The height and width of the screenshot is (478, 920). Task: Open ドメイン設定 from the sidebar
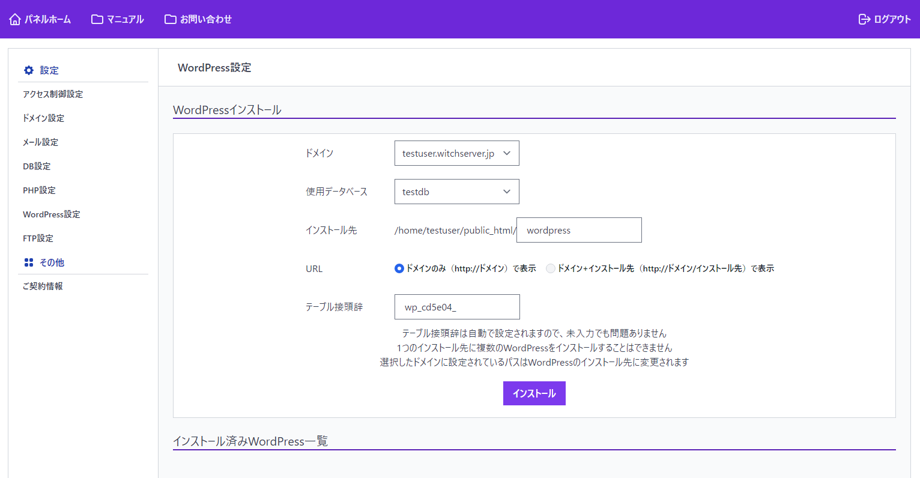click(x=43, y=118)
